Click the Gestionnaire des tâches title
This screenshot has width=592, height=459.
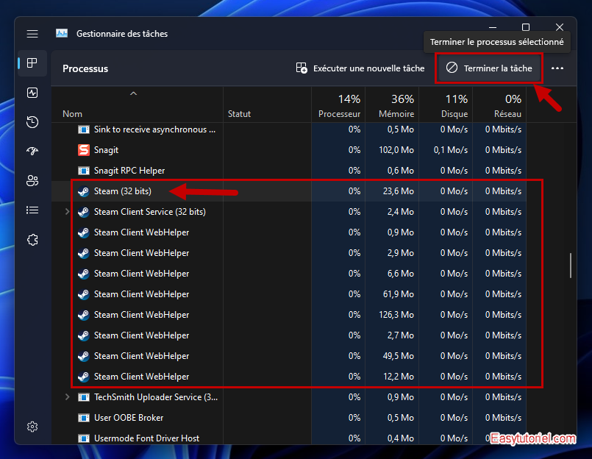tap(122, 34)
